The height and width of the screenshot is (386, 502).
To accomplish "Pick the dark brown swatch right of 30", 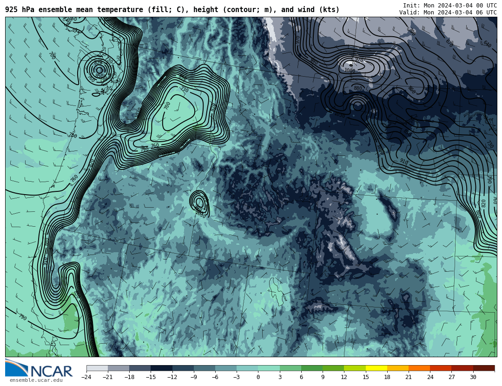I will [x=484, y=368].
